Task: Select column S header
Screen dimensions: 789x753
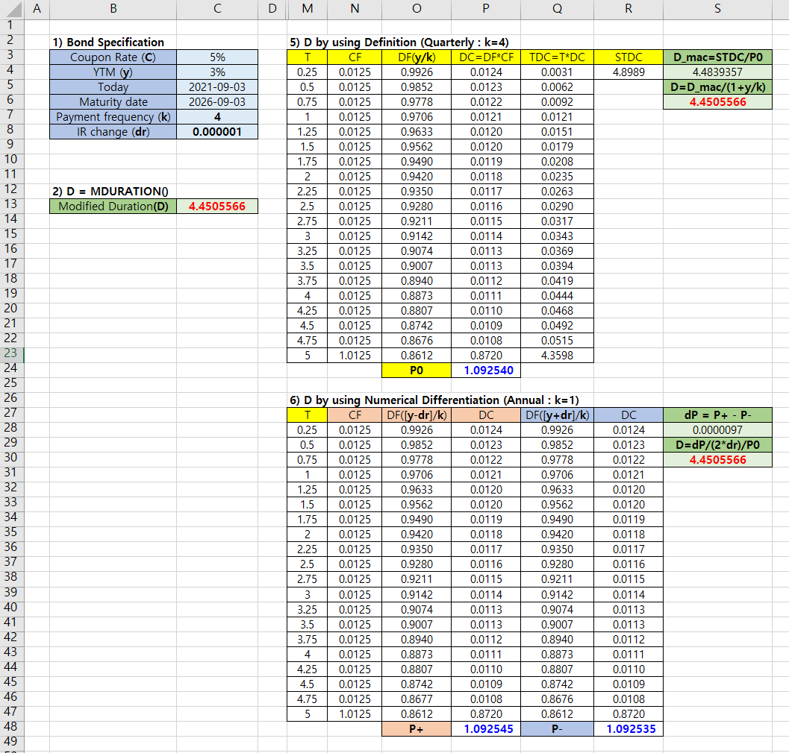Action: tap(717, 8)
